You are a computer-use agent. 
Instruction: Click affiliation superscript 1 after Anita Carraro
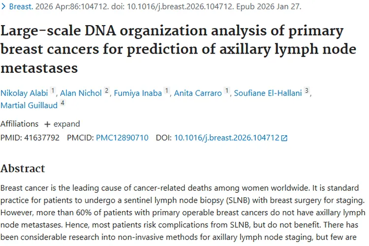(x=227, y=91)
